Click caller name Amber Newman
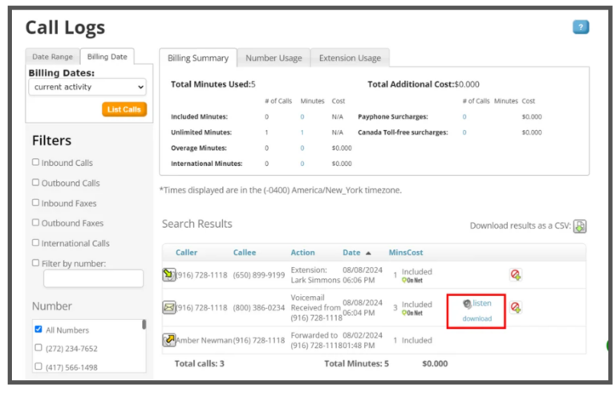 click(x=204, y=340)
